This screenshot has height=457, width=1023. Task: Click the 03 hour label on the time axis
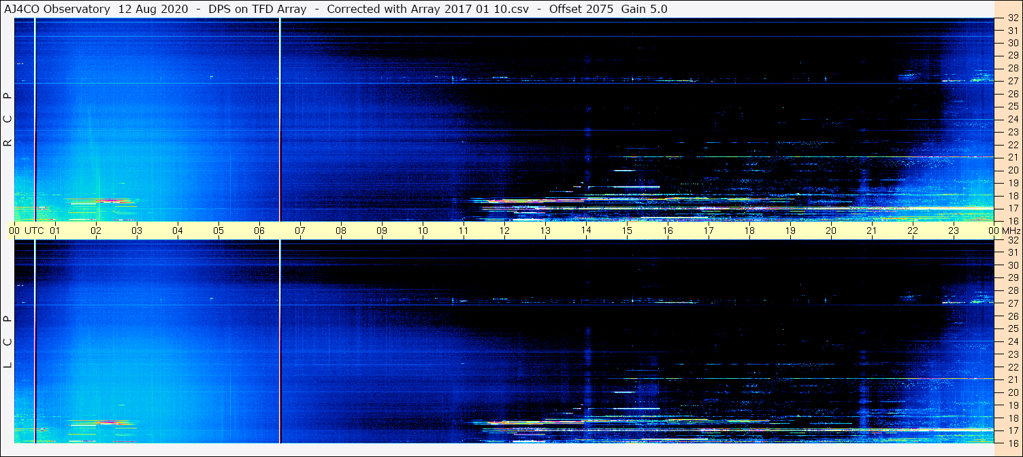pos(137,231)
